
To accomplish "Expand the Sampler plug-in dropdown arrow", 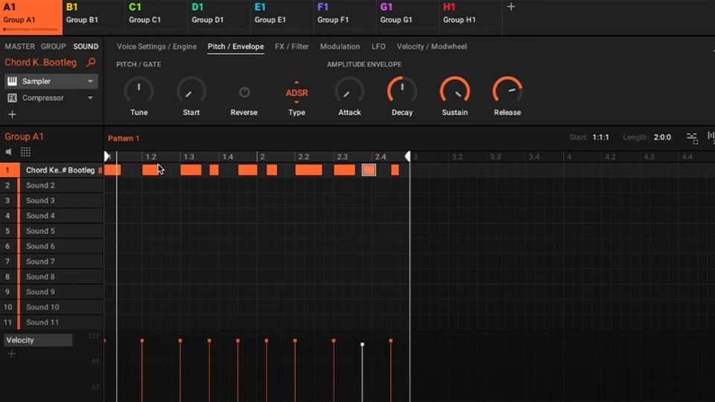I will point(90,81).
